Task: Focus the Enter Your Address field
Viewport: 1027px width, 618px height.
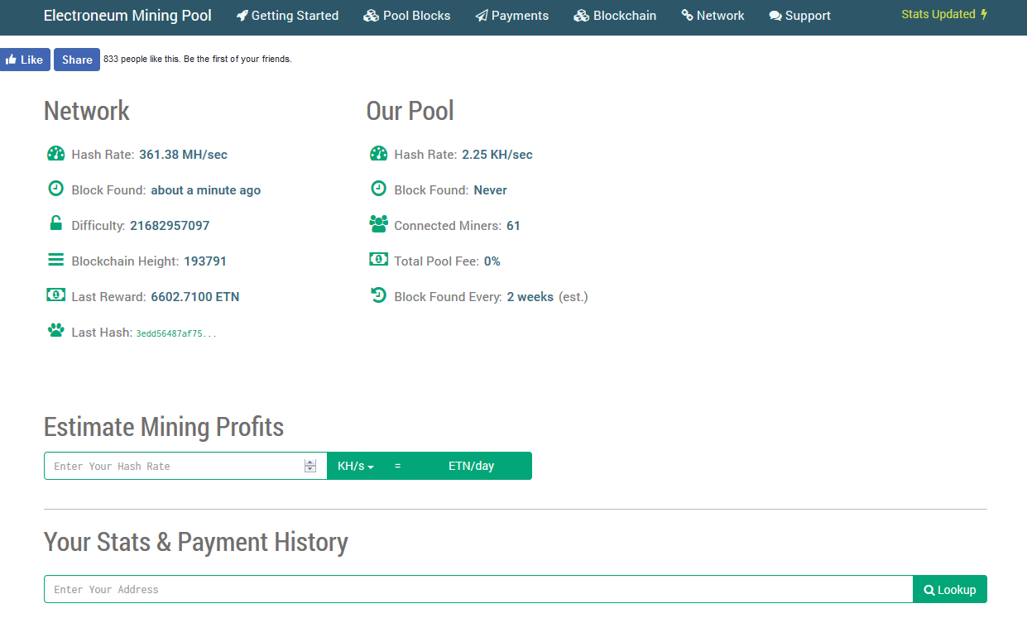Action: click(478, 590)
